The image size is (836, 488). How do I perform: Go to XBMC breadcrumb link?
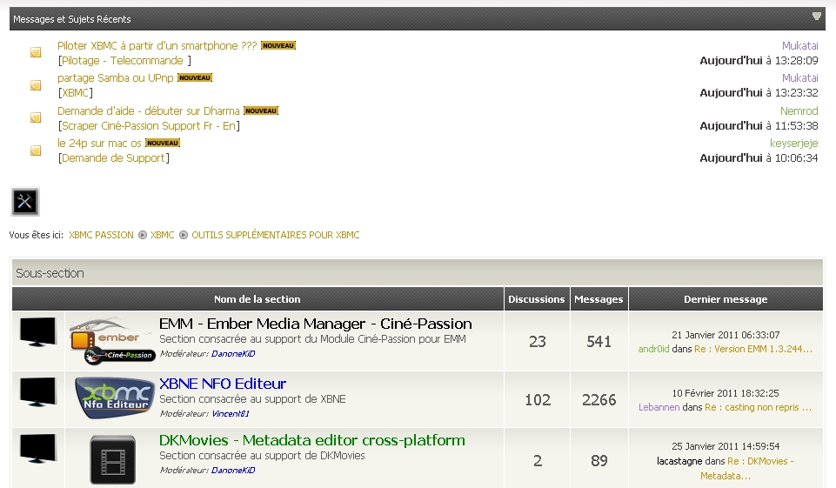coord(163,235)
